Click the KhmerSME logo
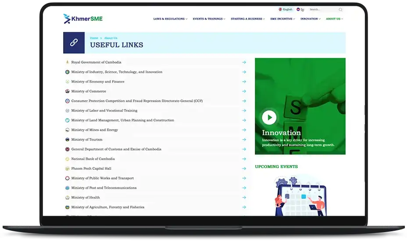The height and width of the screenshot is (244, 407). pyautogui.click(x=83, y=19)
